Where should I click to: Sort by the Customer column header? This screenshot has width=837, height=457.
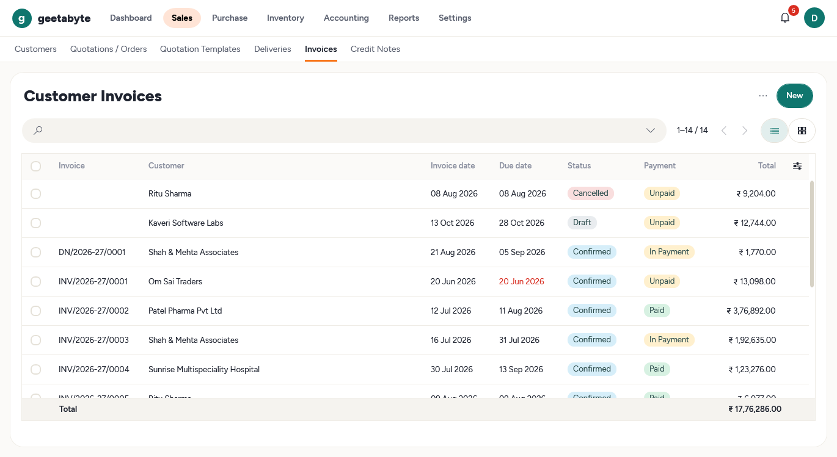click(166, 166)
